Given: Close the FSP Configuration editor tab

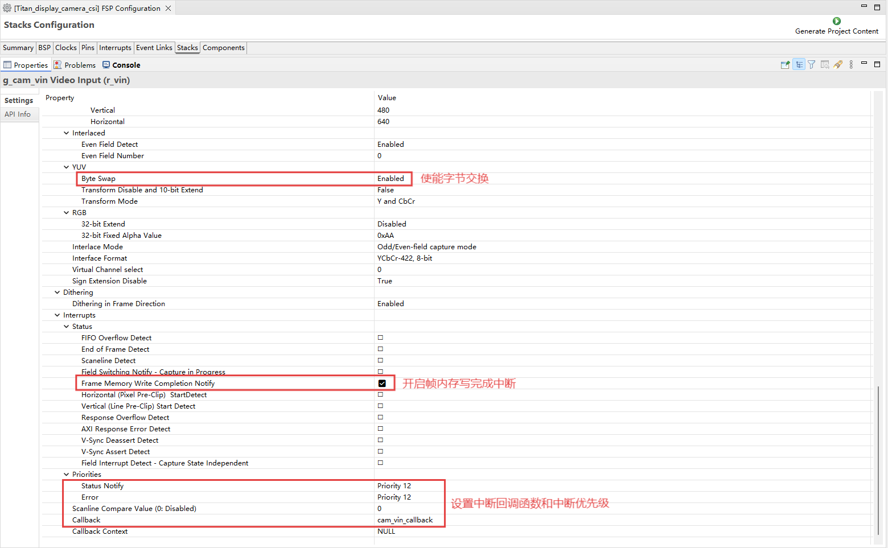Looking at the screenshot, I should coord(168,9).
